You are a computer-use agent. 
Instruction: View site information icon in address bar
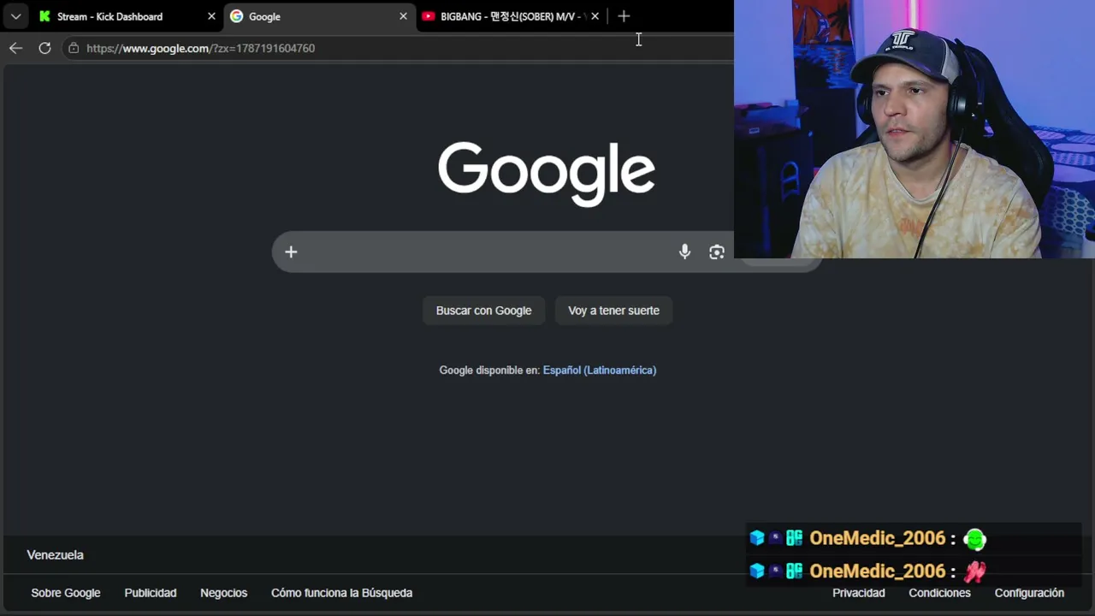(x=74, y=48)
